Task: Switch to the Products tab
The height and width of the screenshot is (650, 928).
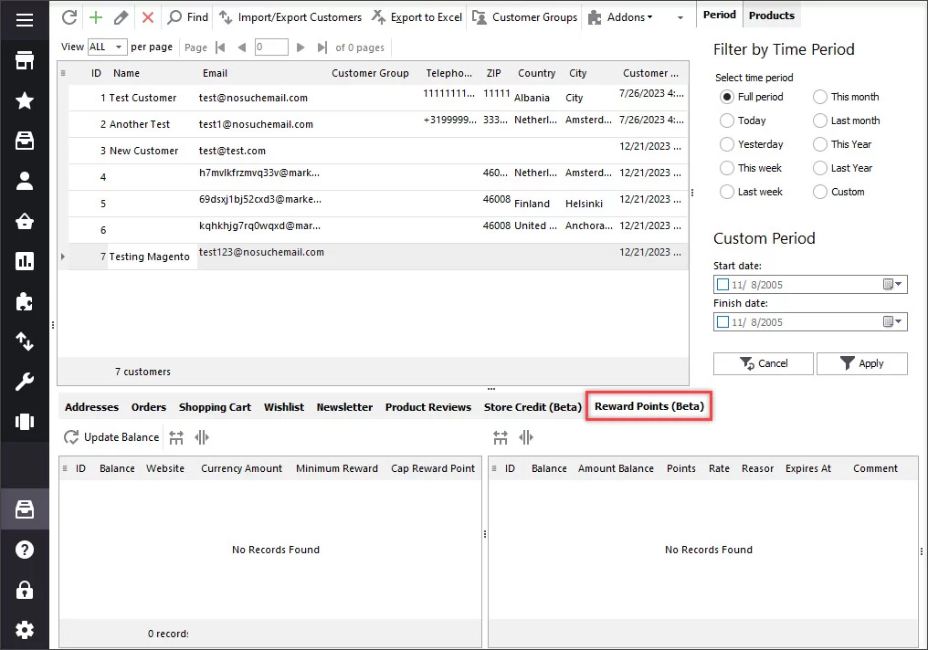Action: (x=771, y=16)
